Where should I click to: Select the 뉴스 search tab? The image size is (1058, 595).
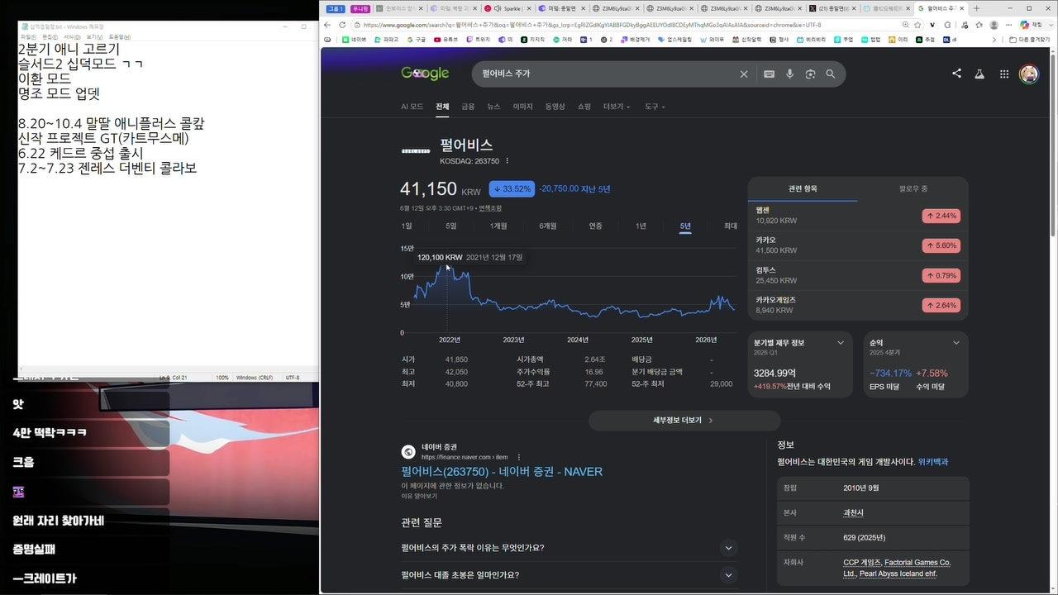pyautogui.click(x=493, y=107)
